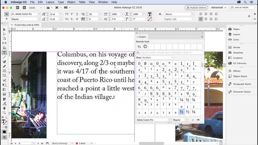Select the Free Transform tool
This screenshot has height=145, width=258.
4,85
